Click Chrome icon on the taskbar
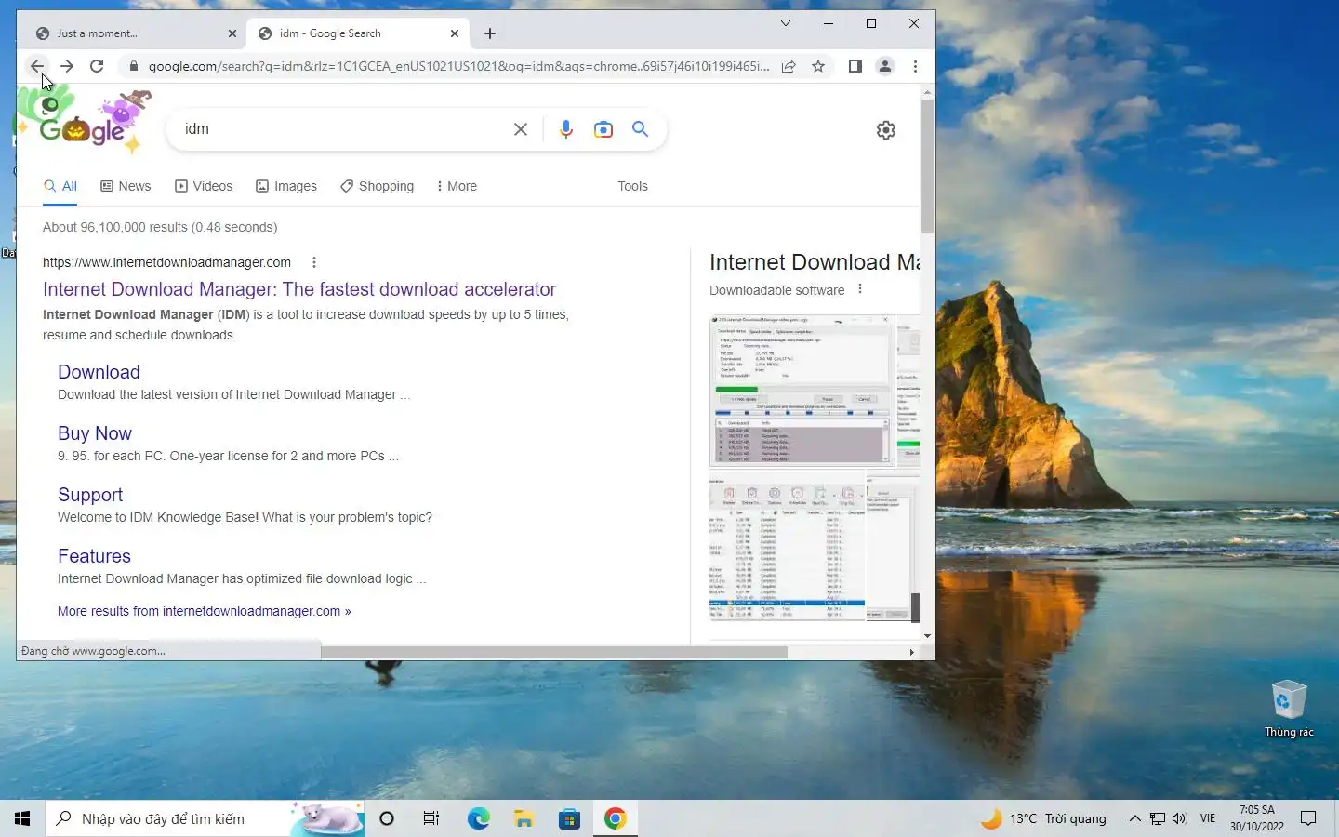 tap(615, 818)
